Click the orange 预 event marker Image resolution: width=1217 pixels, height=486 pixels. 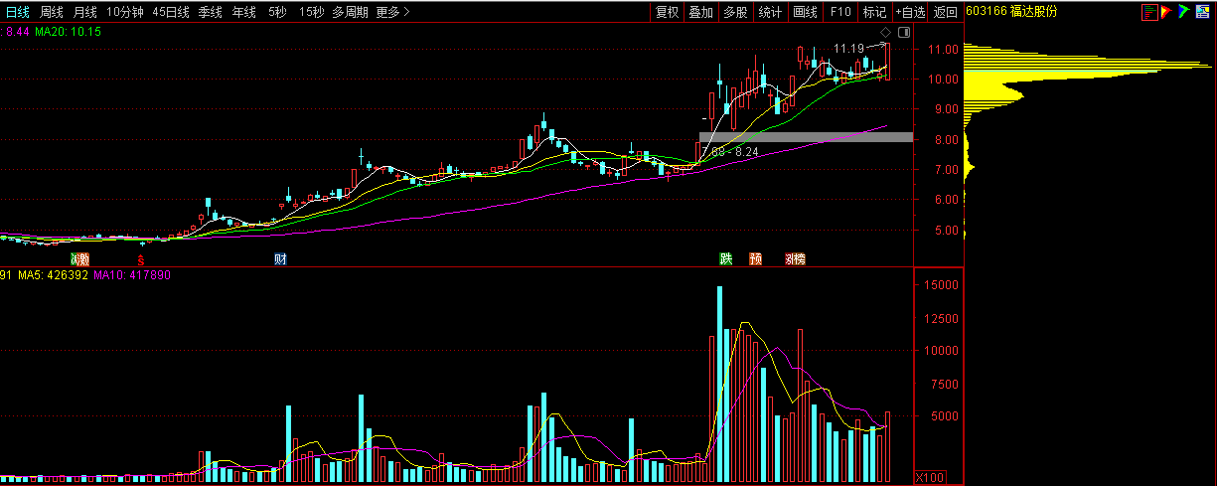[756, 259]
